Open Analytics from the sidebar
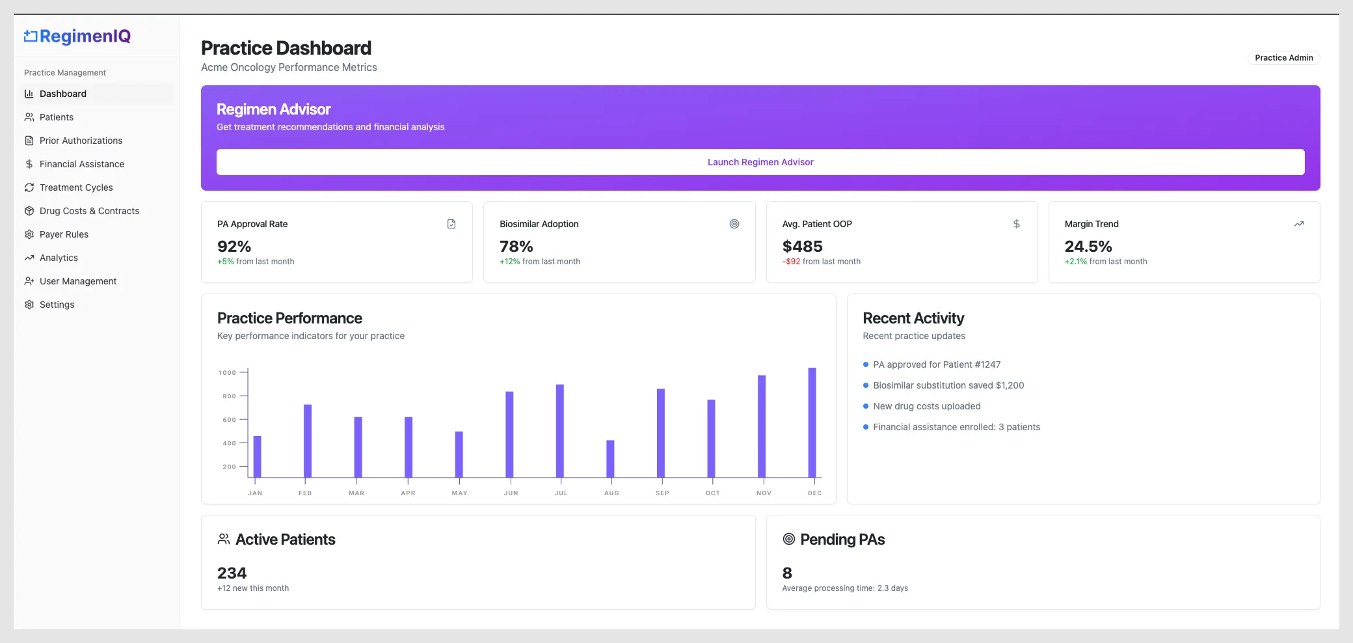Screen dimensions: 1353x643 pos(59,258)
